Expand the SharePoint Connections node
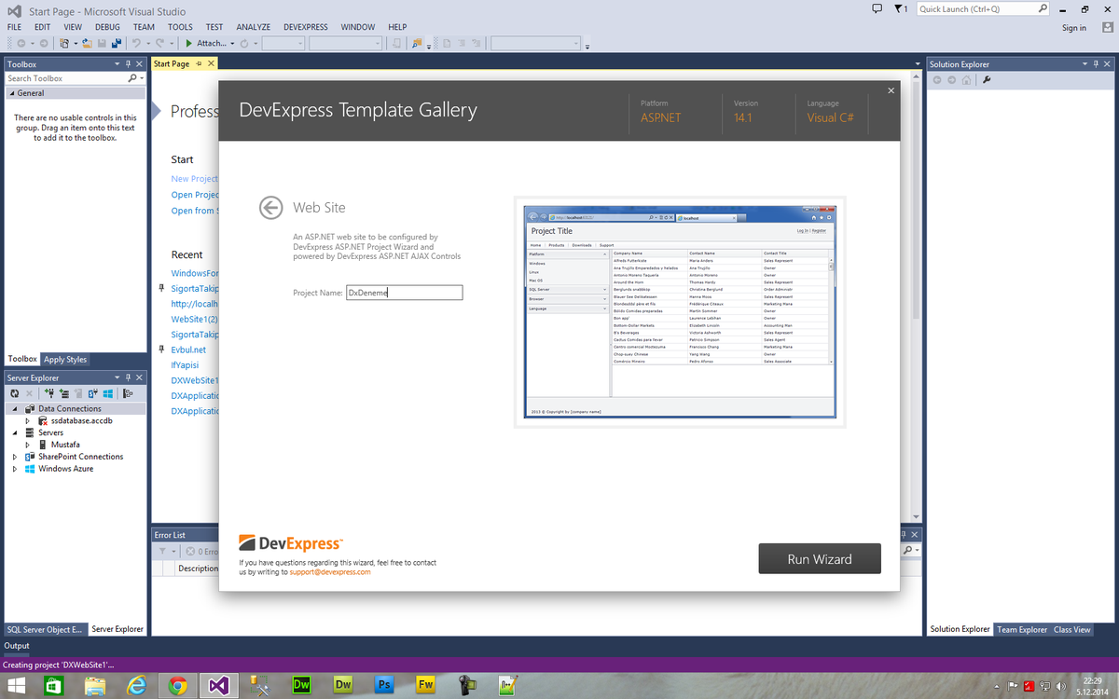This screenshot has width=1119, height=699. point(15,458)
